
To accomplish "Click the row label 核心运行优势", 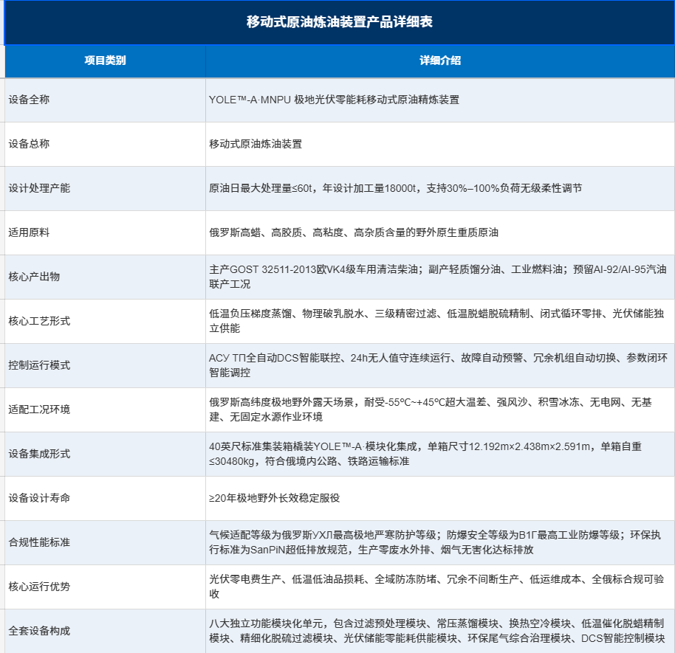I will 39,587.
